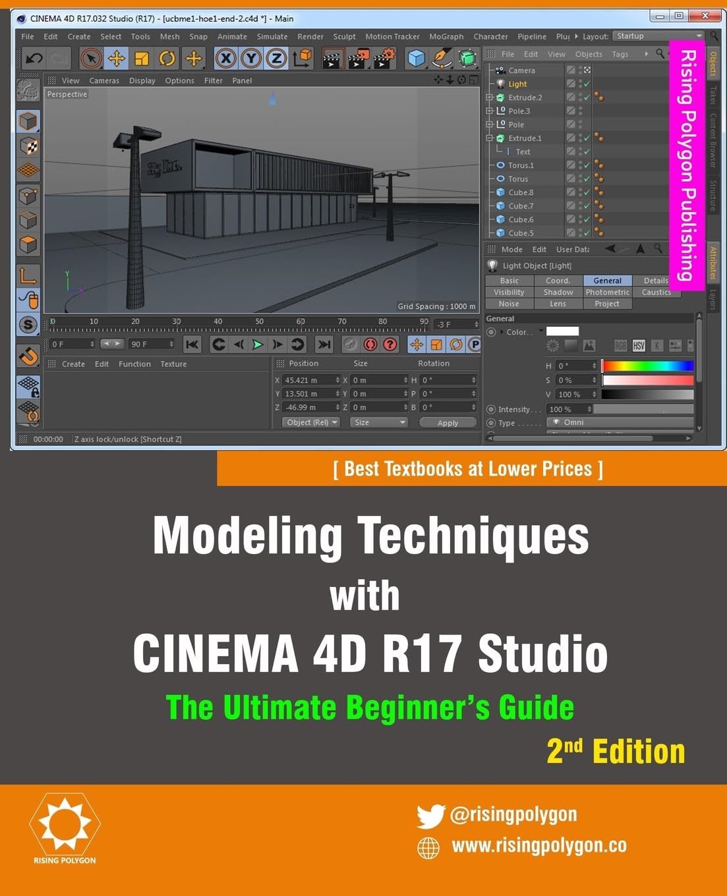
Task: Click the Enable Axis icon
Action: click(28, 275)
